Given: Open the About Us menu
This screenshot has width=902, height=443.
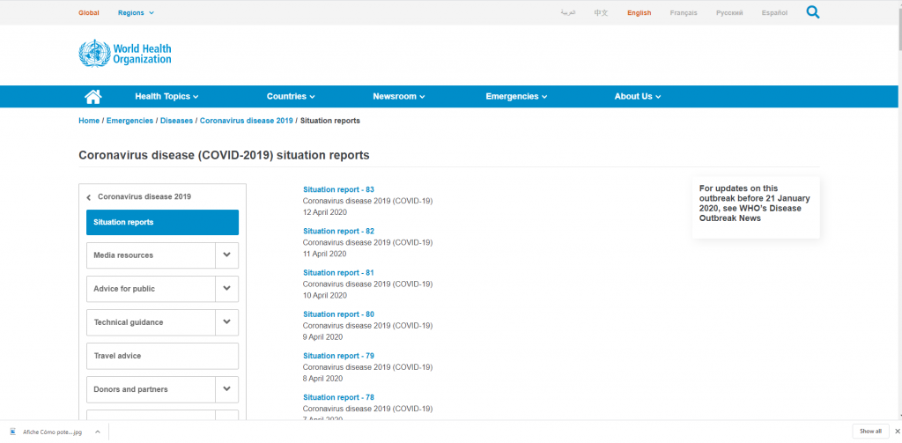Looking at the screenshot, I should [x=638, y=97].
